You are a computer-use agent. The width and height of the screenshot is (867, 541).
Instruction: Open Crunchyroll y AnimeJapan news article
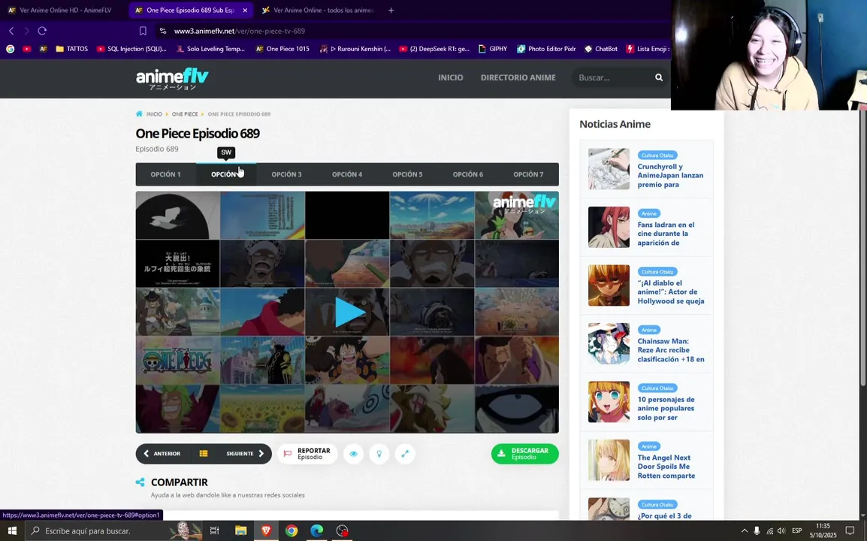(670, 175)
